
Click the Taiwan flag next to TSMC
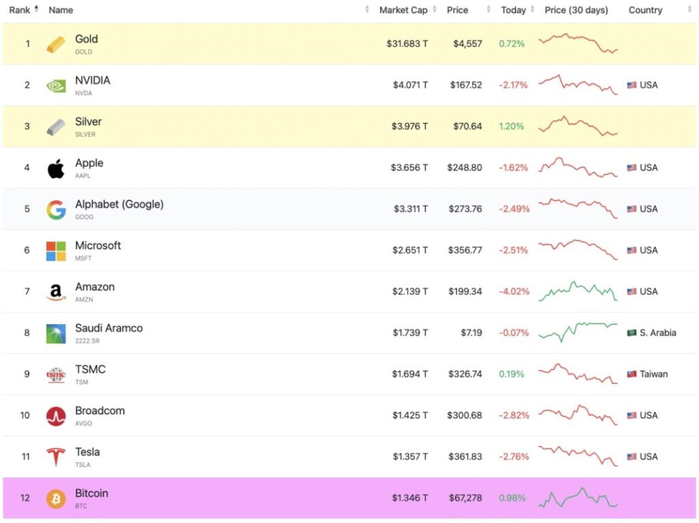[632, 374]
